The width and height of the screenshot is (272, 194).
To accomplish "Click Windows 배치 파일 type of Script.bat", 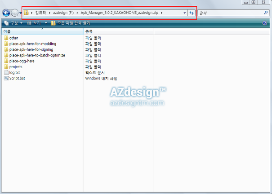I will 101,78.
